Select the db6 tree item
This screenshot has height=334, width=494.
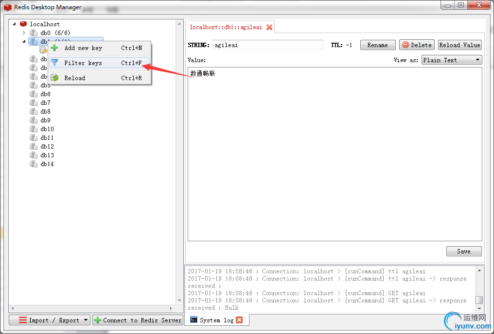pyautogui.click(x=45, y=94)
